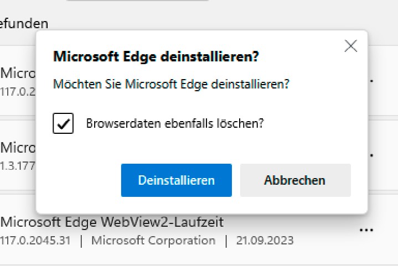Open the partly hidden options dots, second app row
Viewport: 398px width, 266px height.
(371, 154)
